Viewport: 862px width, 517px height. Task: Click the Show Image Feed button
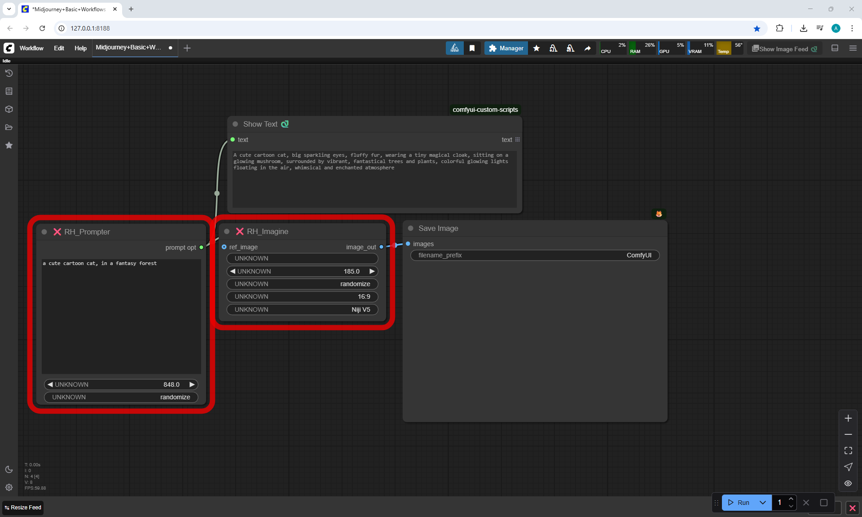[784, 49]
